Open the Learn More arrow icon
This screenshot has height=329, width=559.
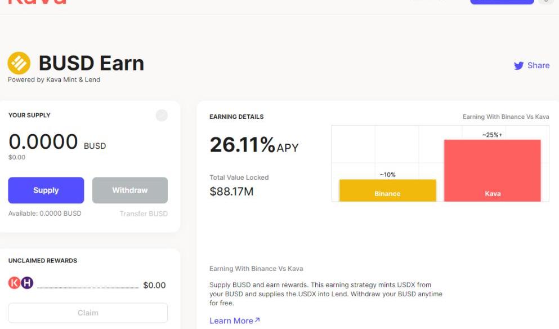pyautogui.click(x=257, y=320)
